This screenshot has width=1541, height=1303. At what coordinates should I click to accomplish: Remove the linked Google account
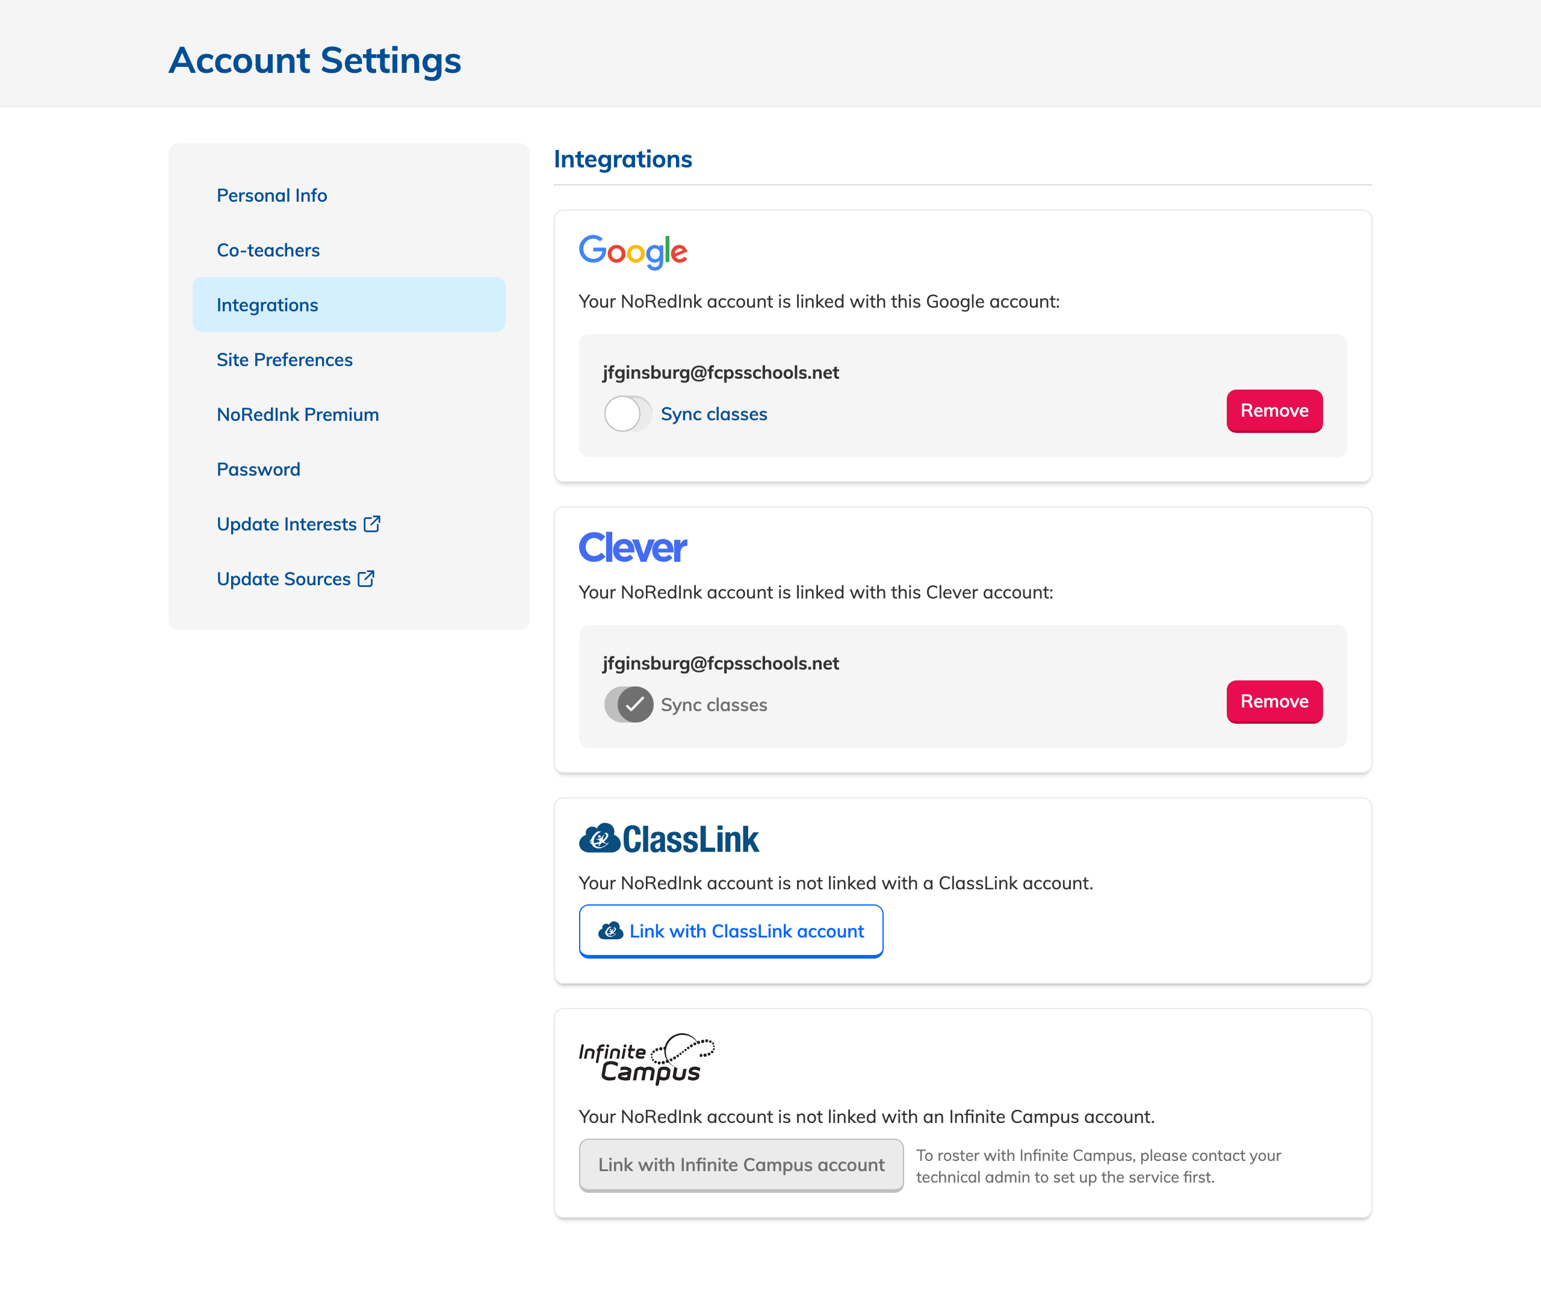point(1274,411)
